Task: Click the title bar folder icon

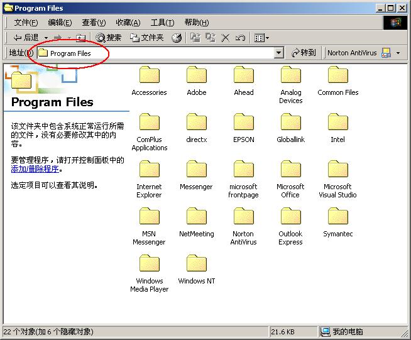Action: [9, 8]
